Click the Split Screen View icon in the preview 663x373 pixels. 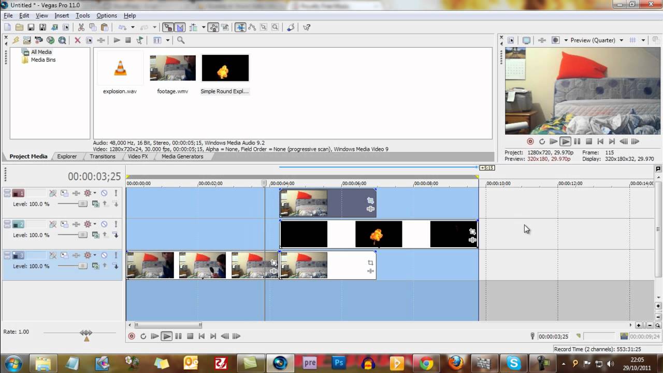(x=555, y=40)
